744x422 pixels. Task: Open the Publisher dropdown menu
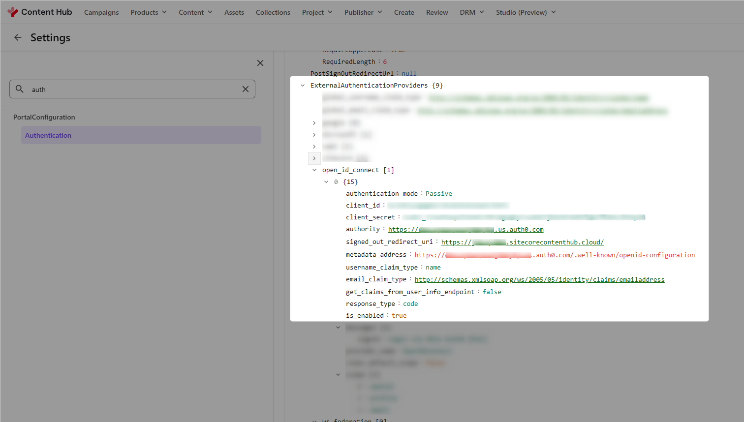[x=363, y=12]
